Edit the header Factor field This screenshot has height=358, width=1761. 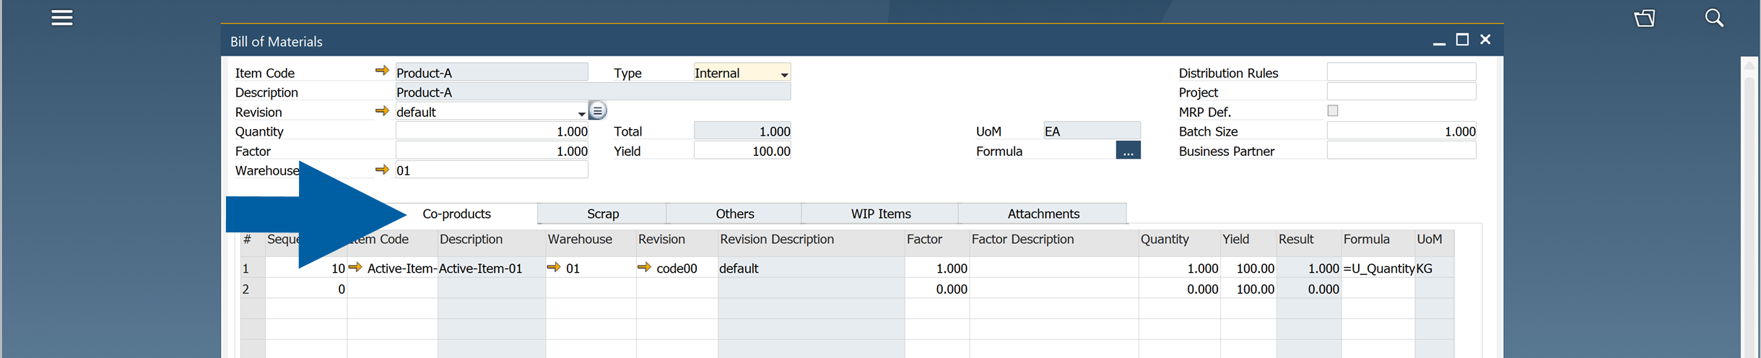point(492,150)
